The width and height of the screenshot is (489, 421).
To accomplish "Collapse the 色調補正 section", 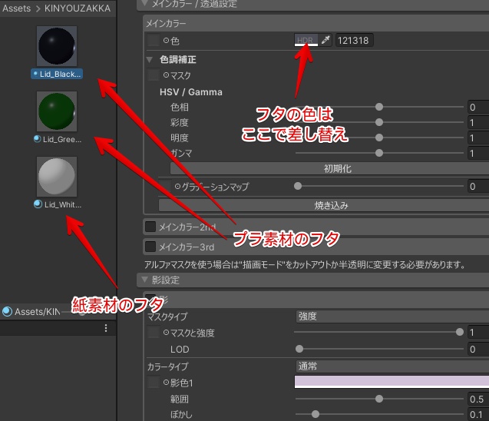I will coord(150,59).
